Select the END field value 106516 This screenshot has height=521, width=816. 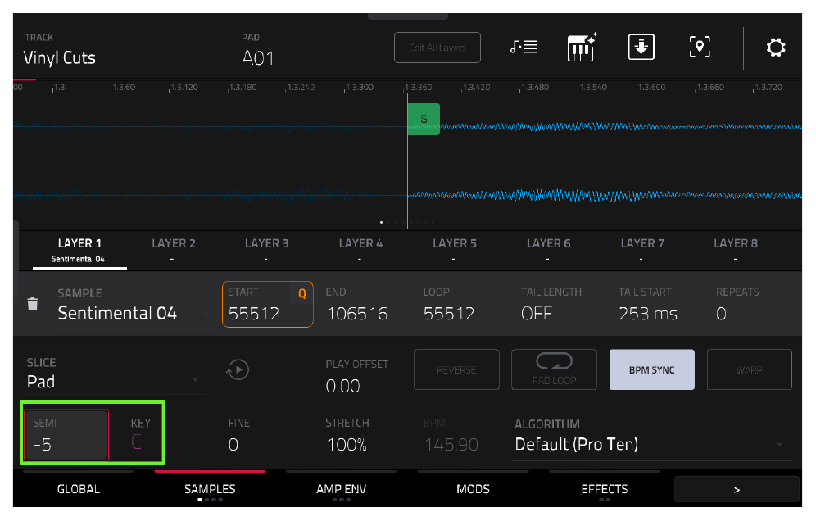pyautogui.click(x=356, y=313)
